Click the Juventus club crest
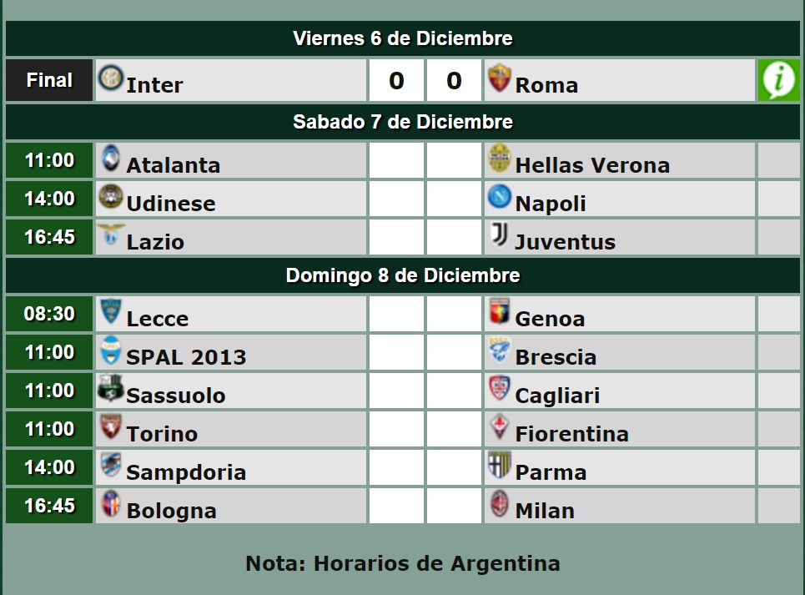Image resolution: width=805 pixels, height=595 pixels. coord(500,235)
